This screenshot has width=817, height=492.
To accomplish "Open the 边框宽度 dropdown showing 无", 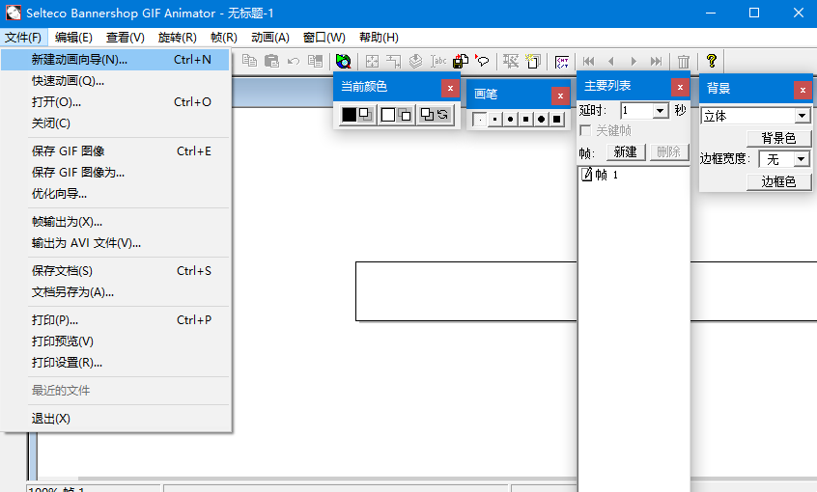I will [802, 159].
